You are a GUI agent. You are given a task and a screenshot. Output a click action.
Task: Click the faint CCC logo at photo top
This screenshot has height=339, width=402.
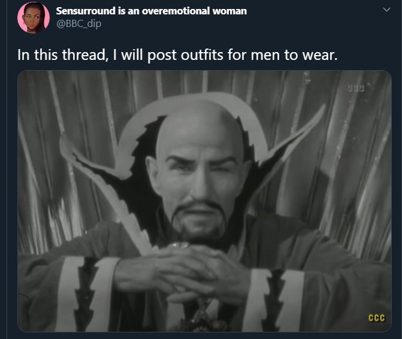(355, 88)
